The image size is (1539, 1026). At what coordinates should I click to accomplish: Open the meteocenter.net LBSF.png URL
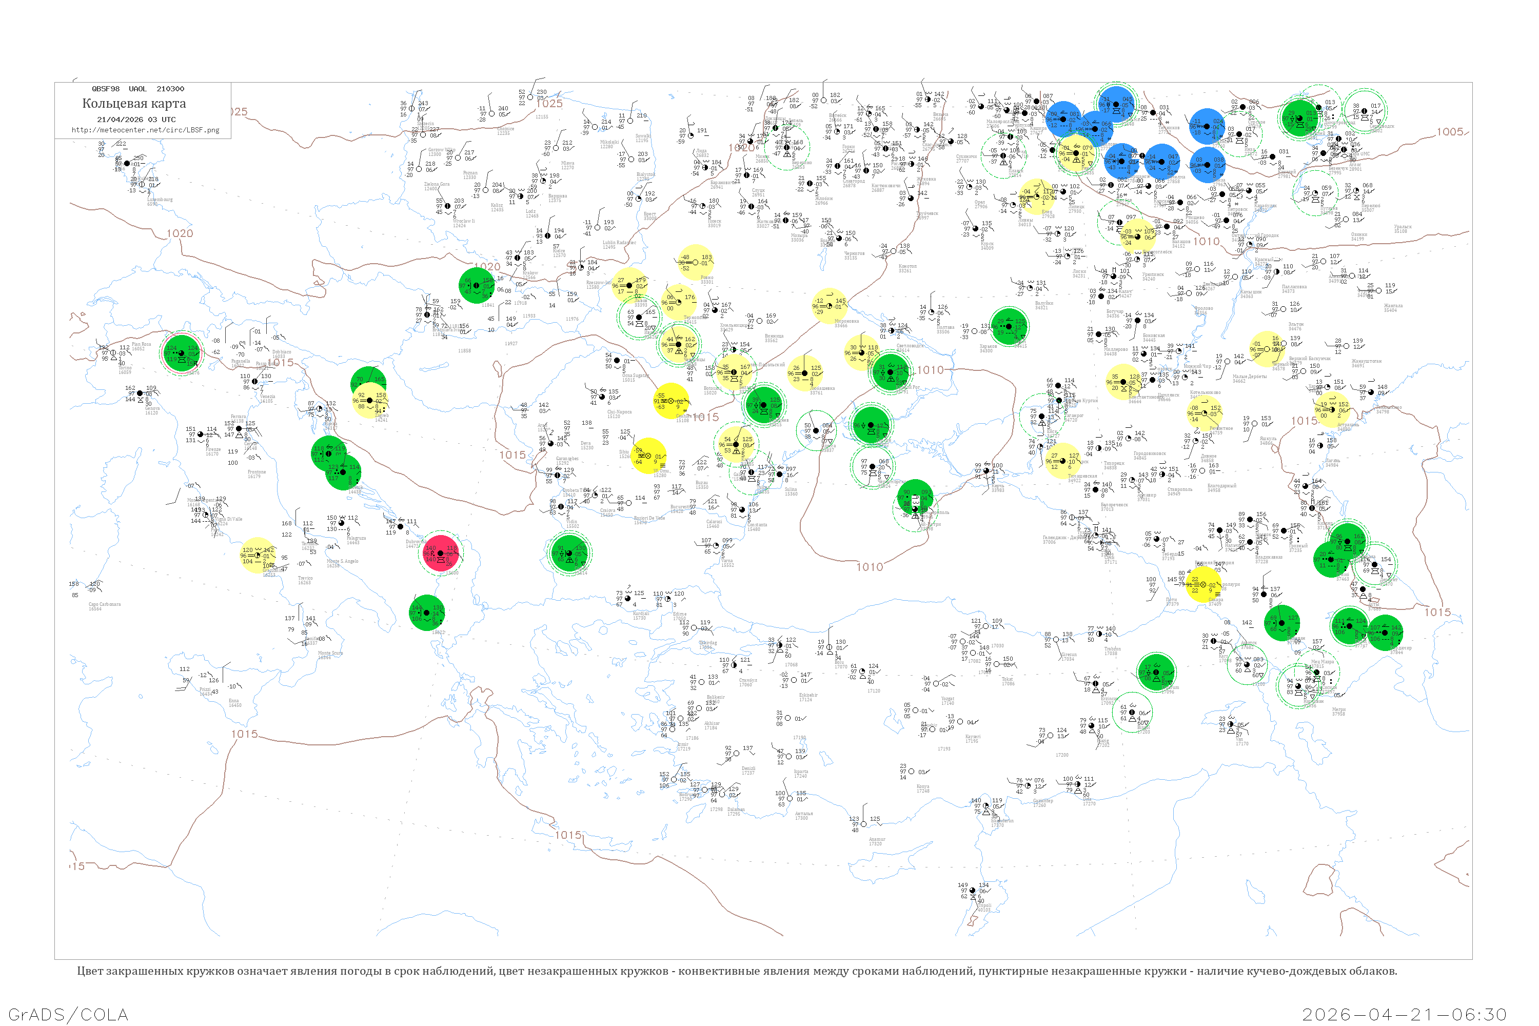pyautogui.click(x=145, y=130)
